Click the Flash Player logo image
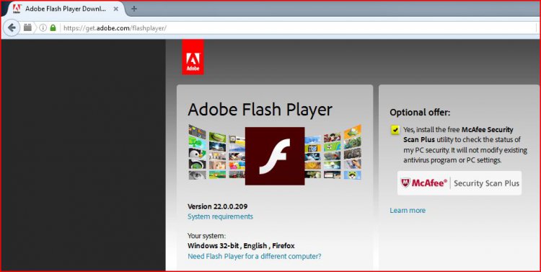 (275, 156)
